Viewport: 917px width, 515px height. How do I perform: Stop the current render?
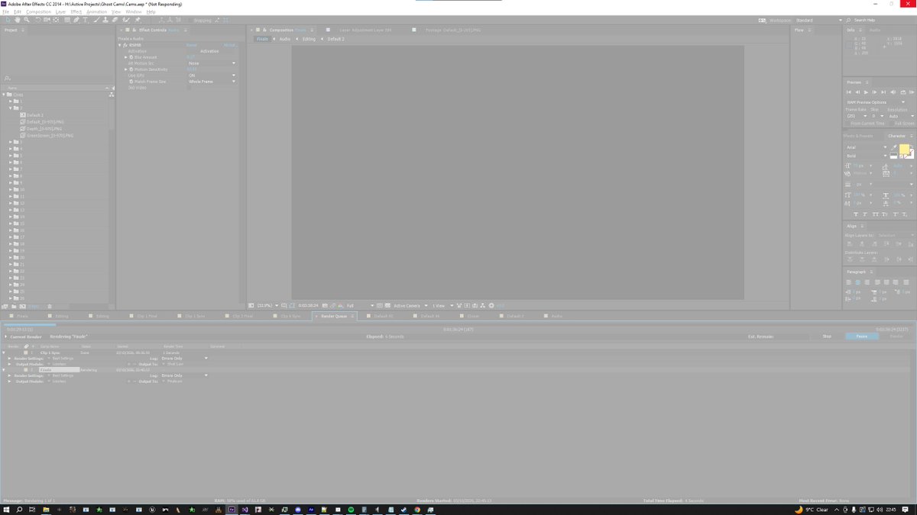827,336
